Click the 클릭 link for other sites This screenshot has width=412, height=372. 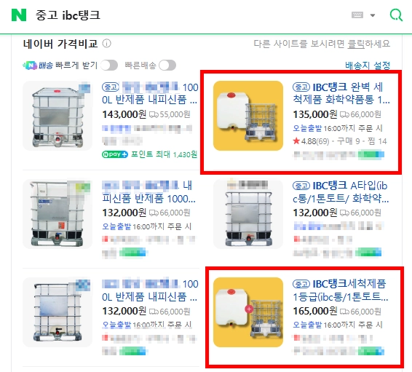coord(356,44)
